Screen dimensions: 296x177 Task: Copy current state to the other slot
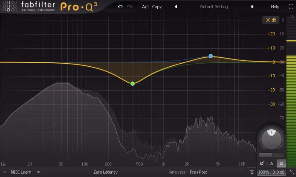[157, 7]
